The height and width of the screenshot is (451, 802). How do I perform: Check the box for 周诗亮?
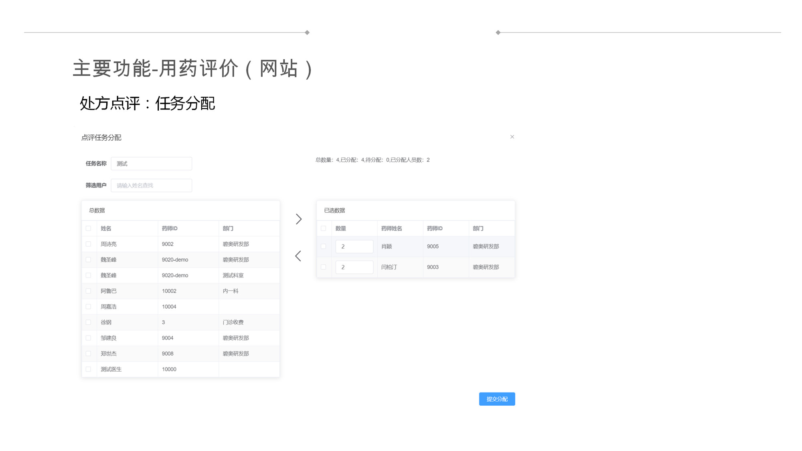pyautogui.click(x=88, y=244)
